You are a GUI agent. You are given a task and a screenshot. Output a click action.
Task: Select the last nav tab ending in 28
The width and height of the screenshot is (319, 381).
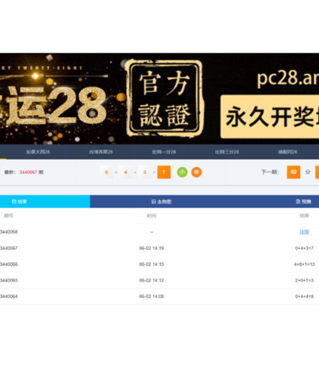pos(287,152)
